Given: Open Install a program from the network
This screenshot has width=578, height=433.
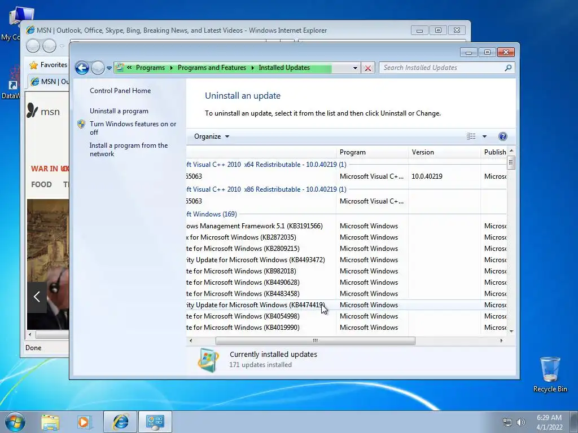Looking at the screenshot, I should coord(129,149).
